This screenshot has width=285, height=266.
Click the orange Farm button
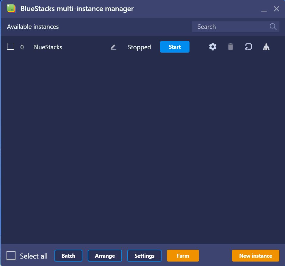tap(183, 256)
